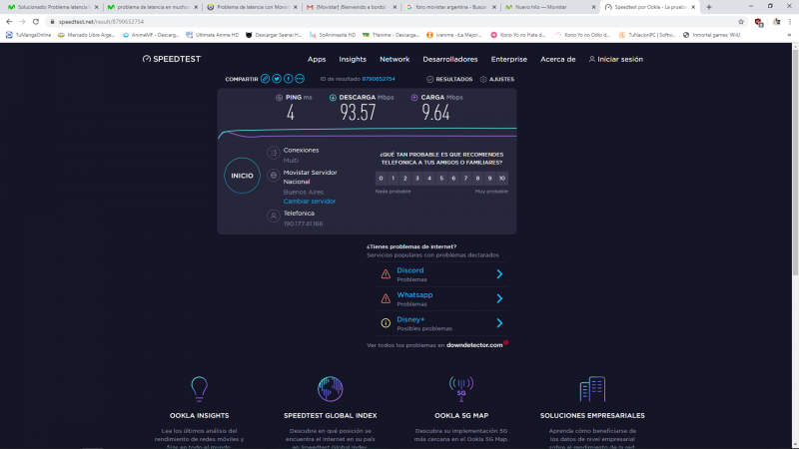Click result ID 8790652754 link

point(379,79)
